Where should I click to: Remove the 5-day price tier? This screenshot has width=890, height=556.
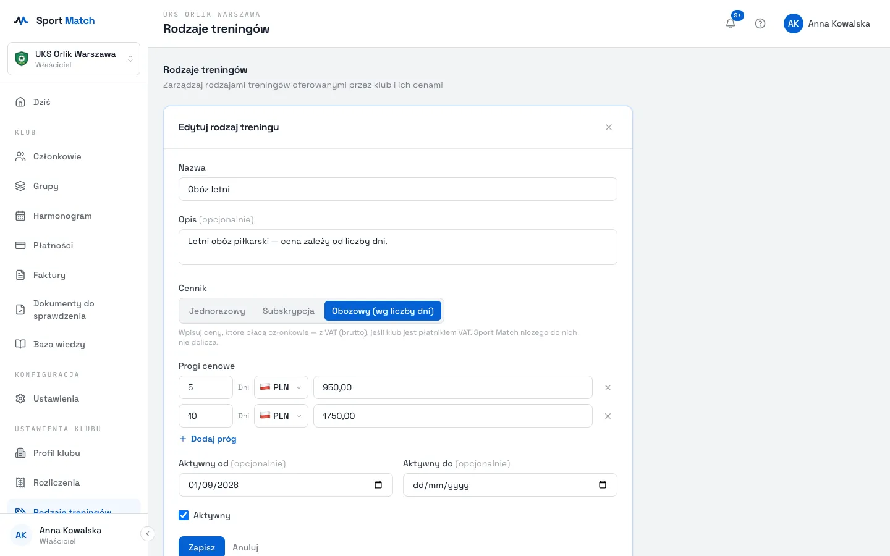coord(608,387)
